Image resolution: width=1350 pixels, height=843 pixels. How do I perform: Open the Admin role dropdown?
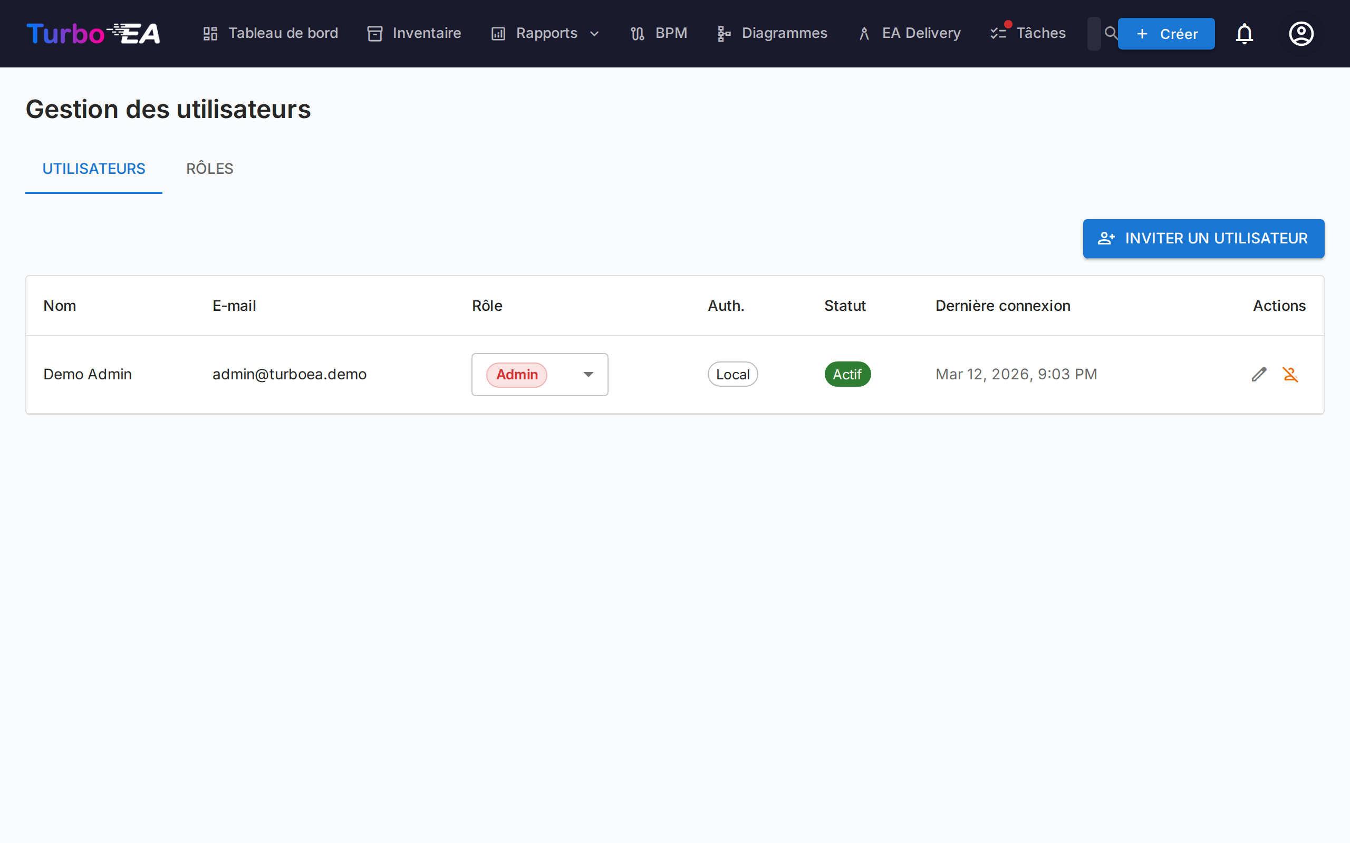539,375
